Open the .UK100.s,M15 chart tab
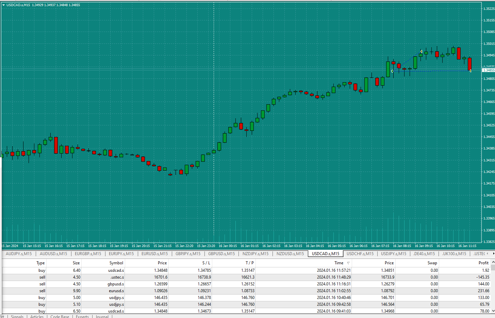The width and height of the screenshot is (495, 318). tap(454, 254)
